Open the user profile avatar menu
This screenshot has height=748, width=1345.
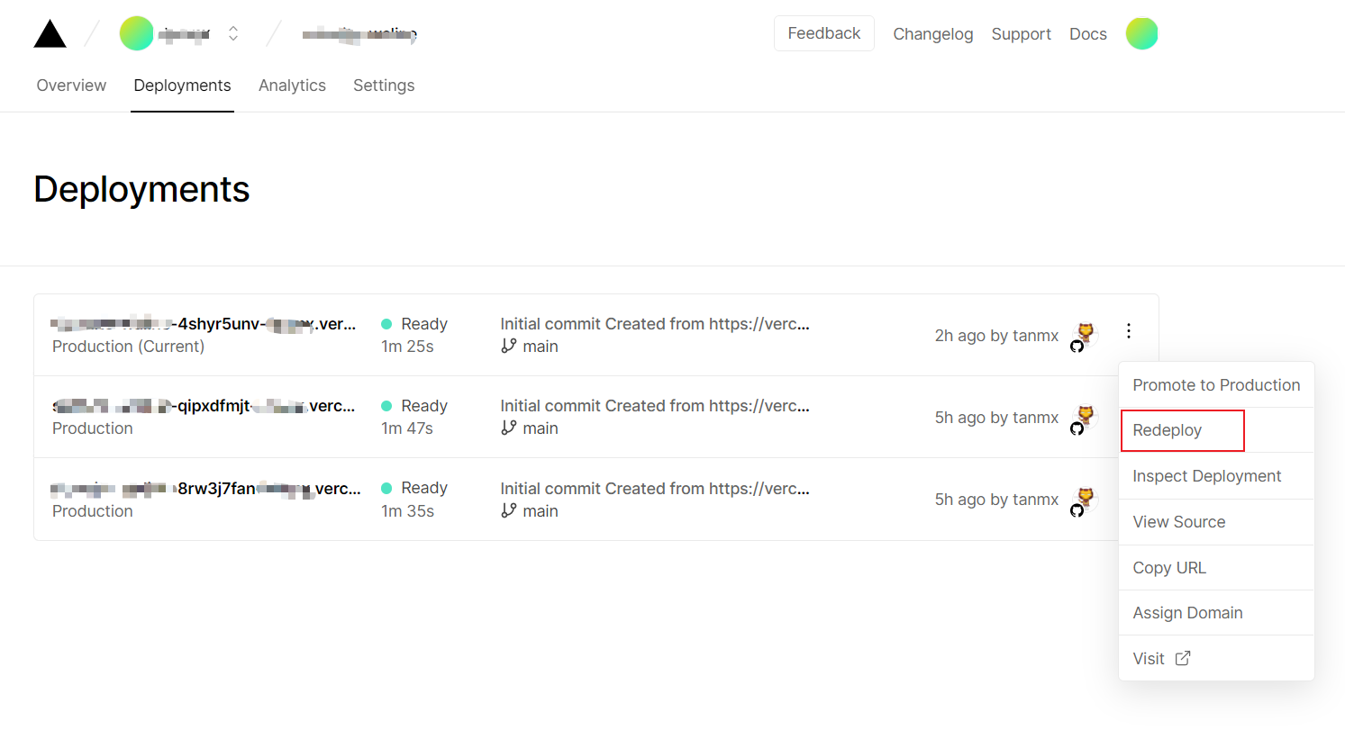1141,34
